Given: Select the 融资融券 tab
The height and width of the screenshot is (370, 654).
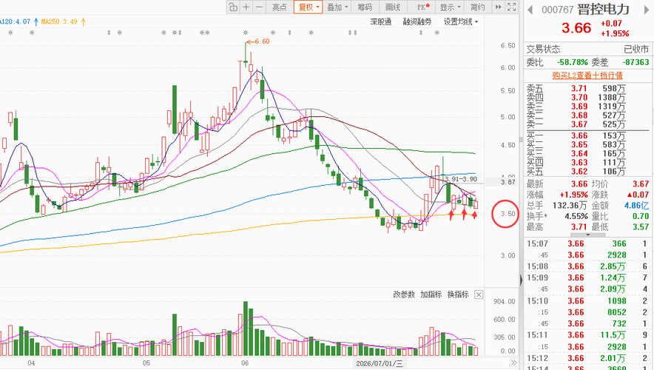Looking at the screenshot, I should point(417,21).
